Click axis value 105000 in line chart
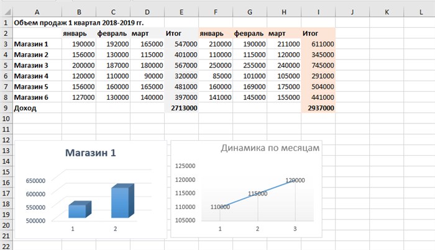 click(185, 220)
